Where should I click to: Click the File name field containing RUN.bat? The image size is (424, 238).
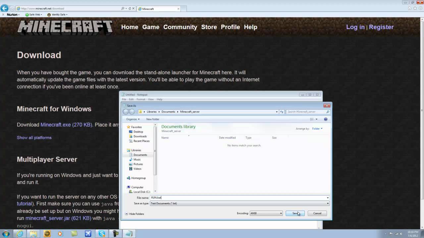(x=238, y=198)
